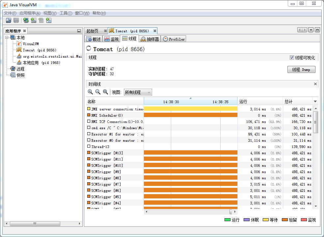
Task: Sort by the 总计 column header
Action: (298, 102)
